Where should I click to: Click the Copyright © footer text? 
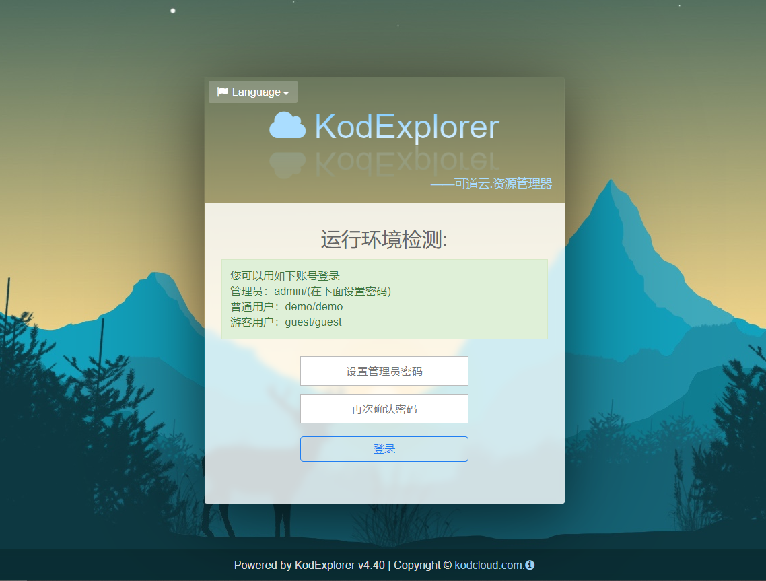coord(423,565)
